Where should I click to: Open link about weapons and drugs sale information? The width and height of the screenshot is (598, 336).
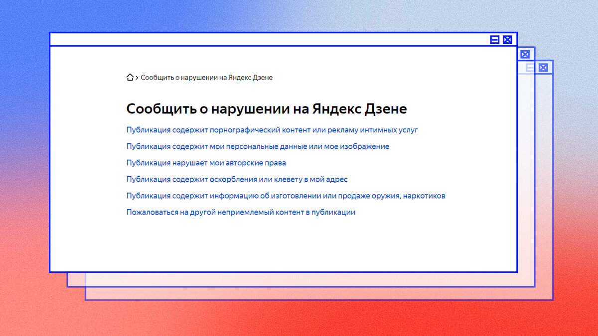(286, 196)
